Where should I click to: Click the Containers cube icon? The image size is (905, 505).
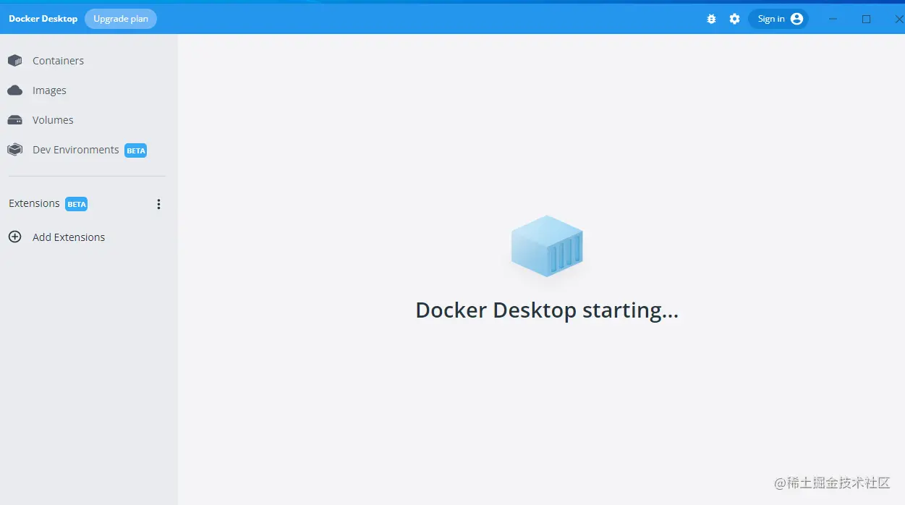(14, 61)
